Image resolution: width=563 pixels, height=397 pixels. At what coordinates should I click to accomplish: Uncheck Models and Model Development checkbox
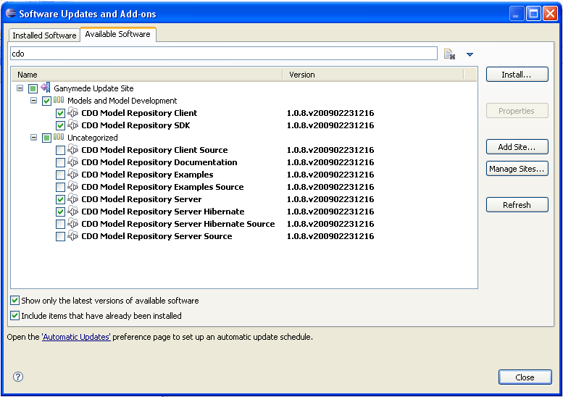(x=46, y=101)
